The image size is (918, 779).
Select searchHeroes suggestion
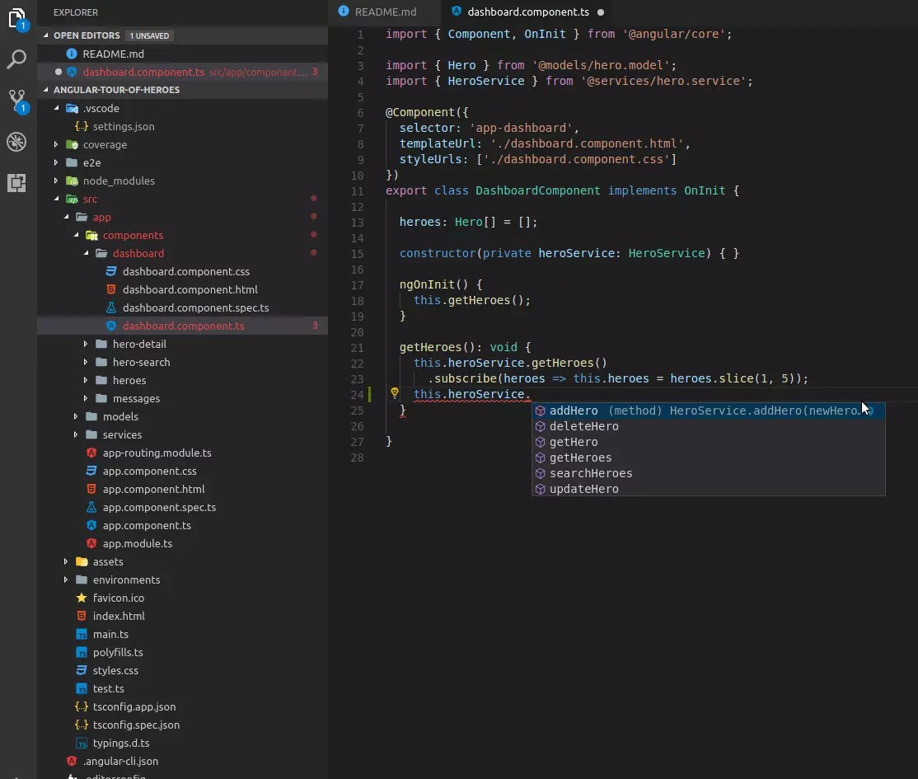[x=708, y=473]
